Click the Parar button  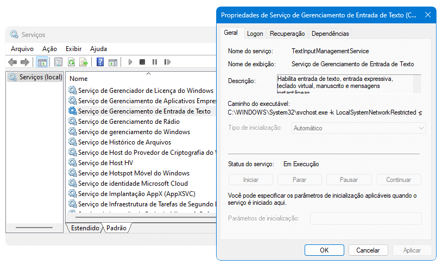(299, 180)
